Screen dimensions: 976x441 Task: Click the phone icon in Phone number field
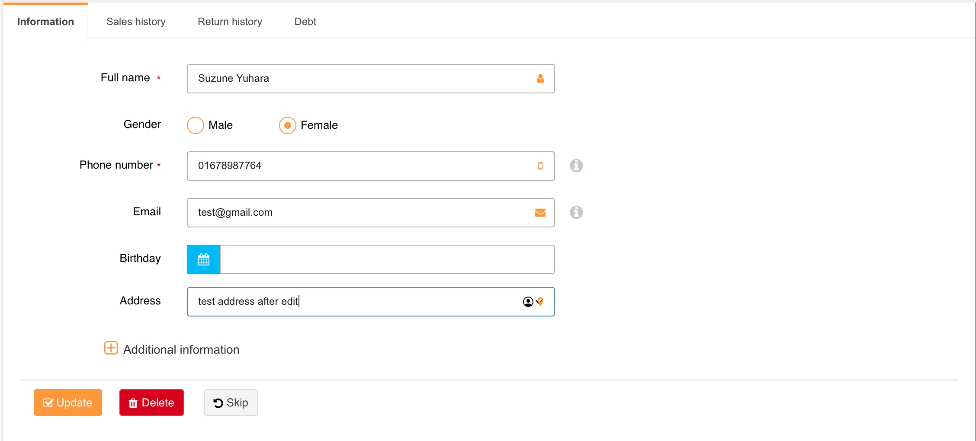(540, 166)
